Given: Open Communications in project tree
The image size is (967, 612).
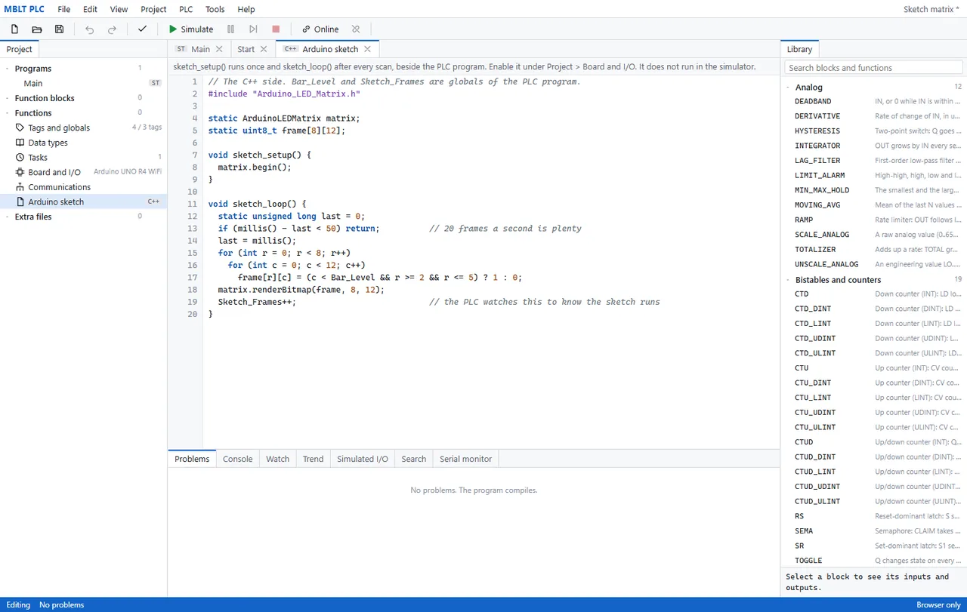Looking at the screenshot, I should 83,187.
